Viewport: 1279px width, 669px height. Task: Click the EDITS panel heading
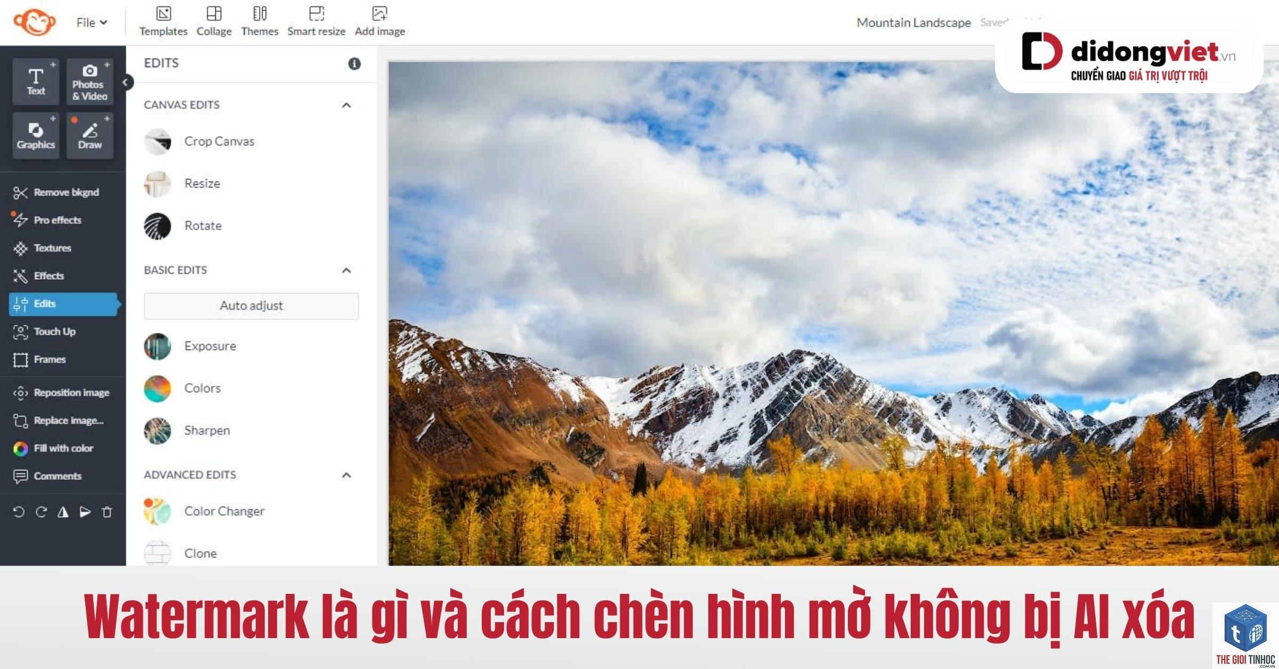click(x=161, y=63)
